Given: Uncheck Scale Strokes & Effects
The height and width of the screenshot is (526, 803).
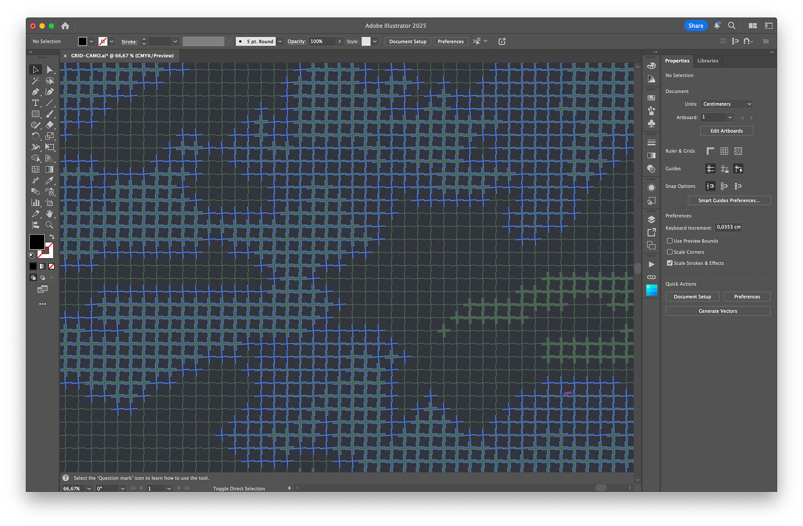Looking at the screenshot, I should click(670, 263).
